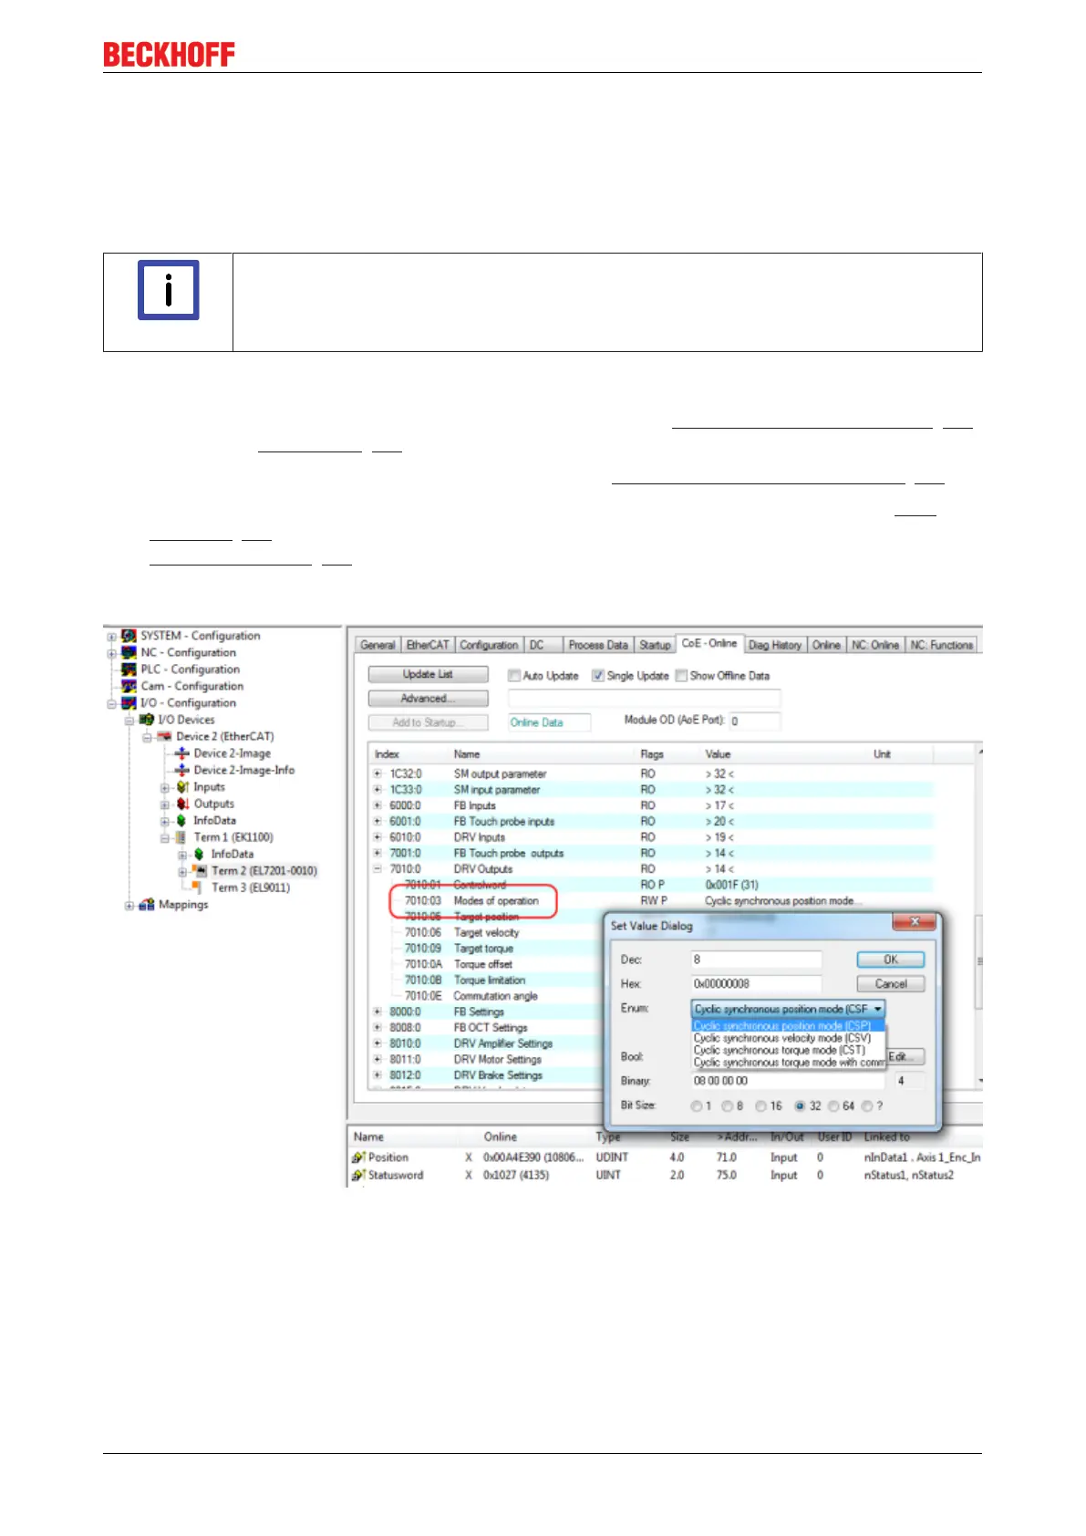
Task: Click the Hex input field
Action: (756, 984)
